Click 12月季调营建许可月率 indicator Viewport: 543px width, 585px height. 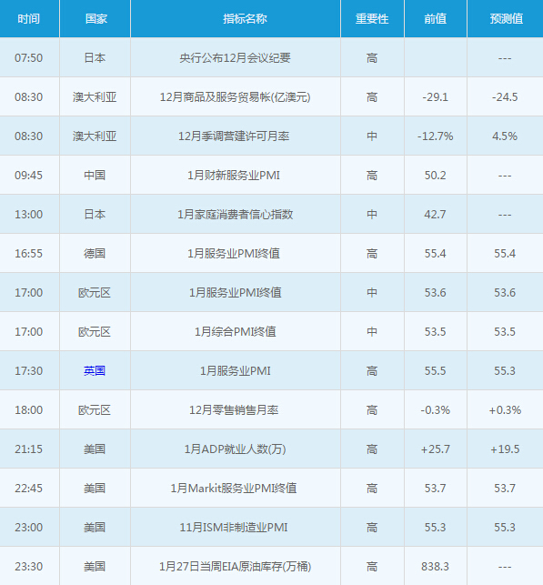coord(234,136)
